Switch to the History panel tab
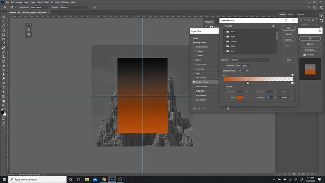 [290, 14]
